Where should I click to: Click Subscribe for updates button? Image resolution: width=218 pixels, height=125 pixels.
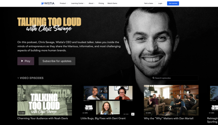(57, 61)
